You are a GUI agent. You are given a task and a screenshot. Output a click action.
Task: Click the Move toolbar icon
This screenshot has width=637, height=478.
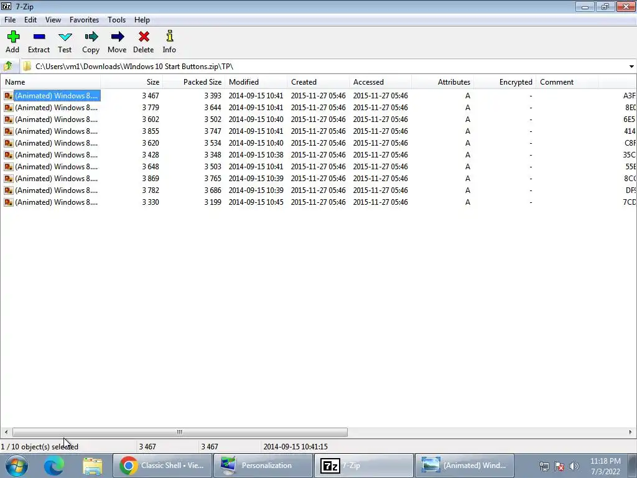(117, 42)
